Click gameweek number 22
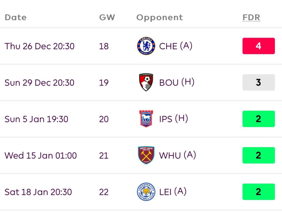This screenshot has width=282, height=213. tap(104, 192)
